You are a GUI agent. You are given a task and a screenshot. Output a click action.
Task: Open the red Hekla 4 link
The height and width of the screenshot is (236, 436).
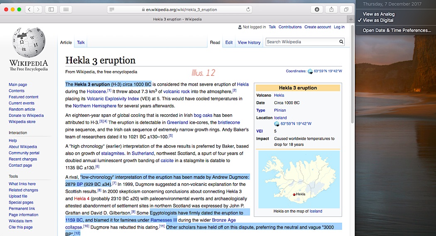[x=82, y=199]
